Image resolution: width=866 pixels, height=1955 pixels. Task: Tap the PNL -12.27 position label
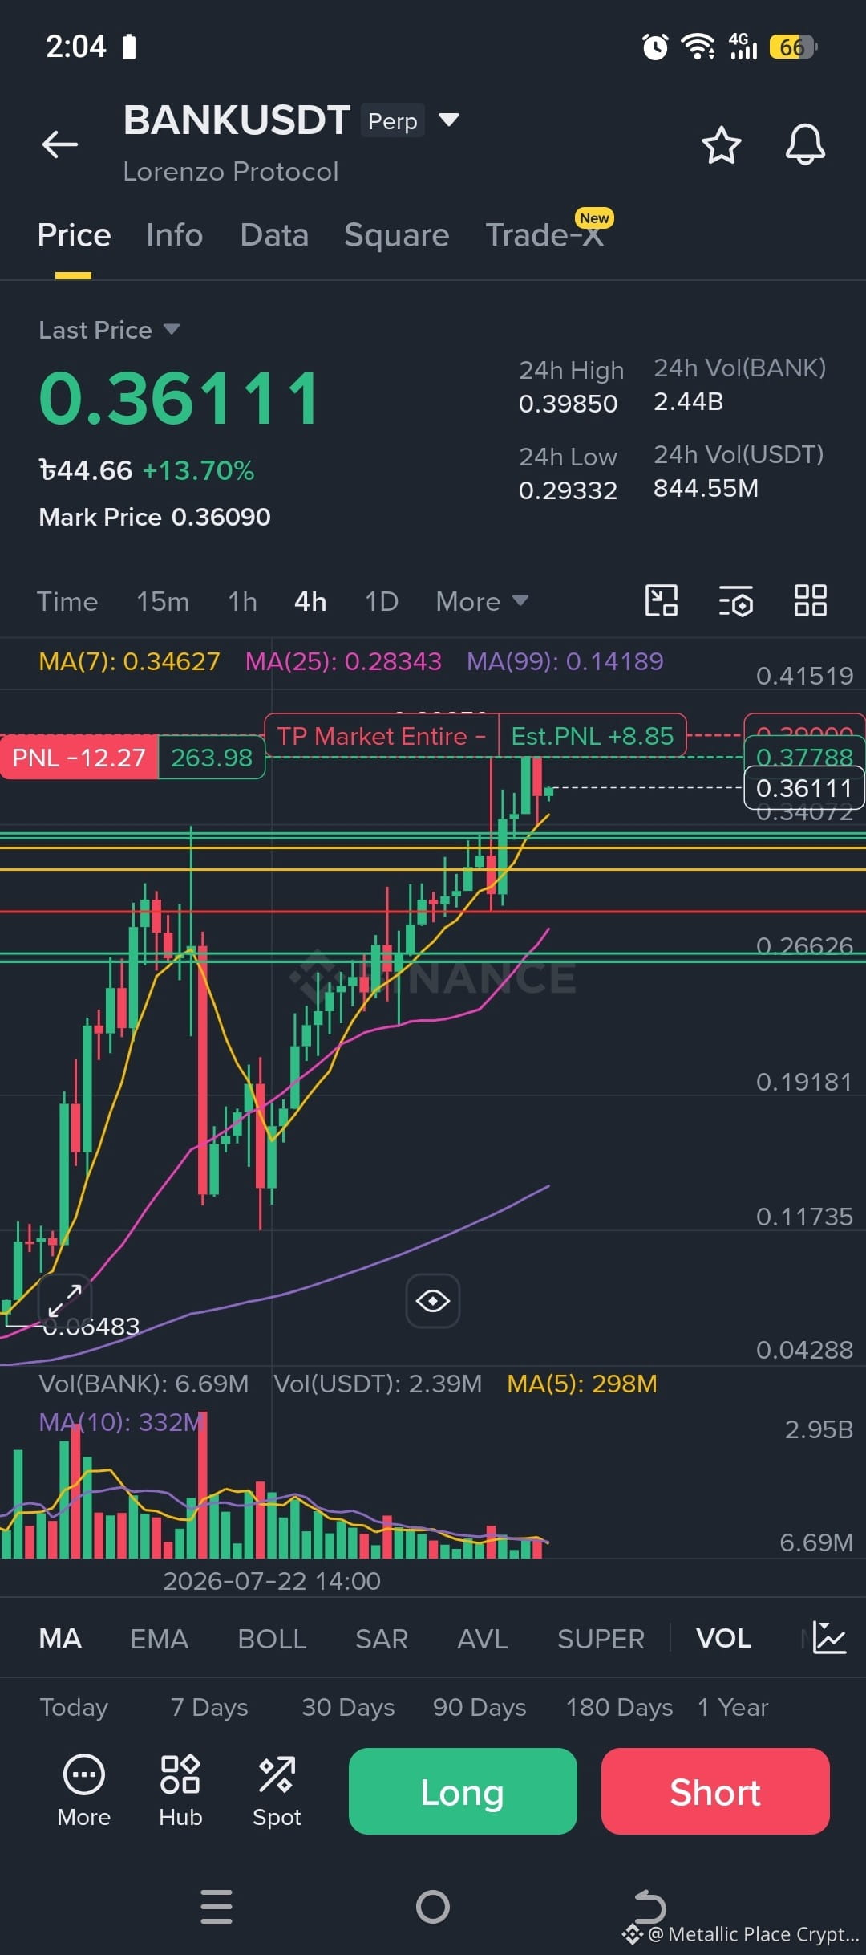click(79, 757)
